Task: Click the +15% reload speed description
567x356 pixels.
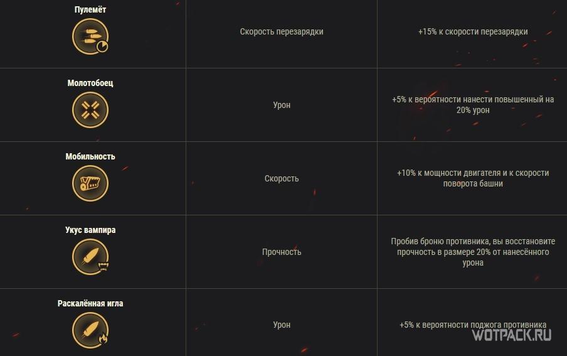Action: click(x=473, y=31)
